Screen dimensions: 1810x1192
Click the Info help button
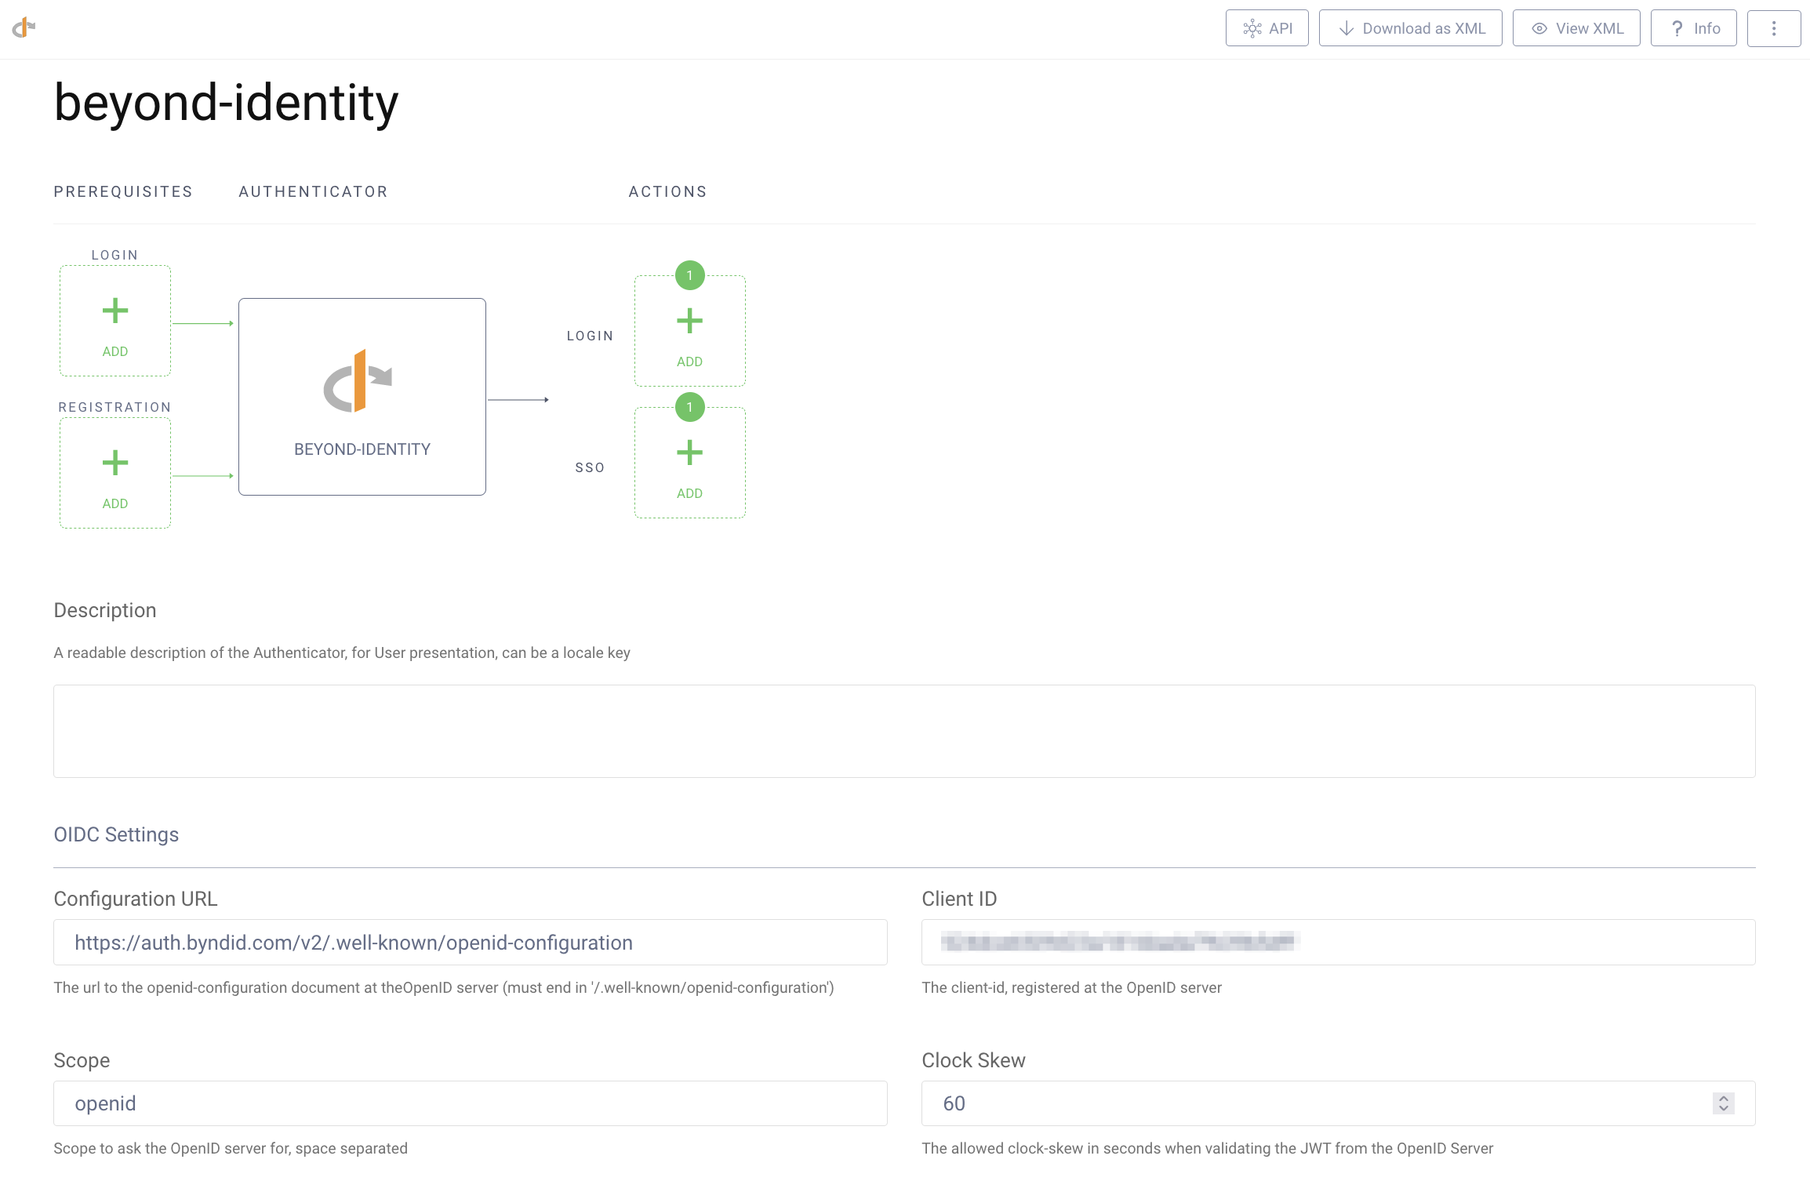(1693, 28)
